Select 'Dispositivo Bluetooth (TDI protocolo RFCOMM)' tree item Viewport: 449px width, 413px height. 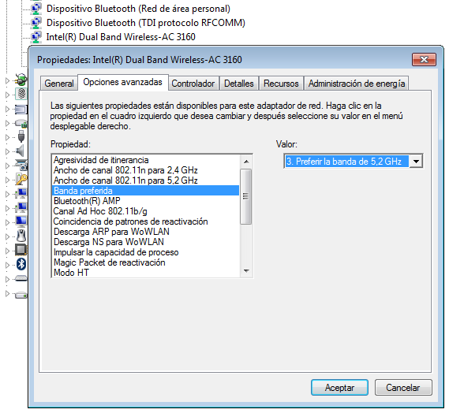[x=146, y=23]
